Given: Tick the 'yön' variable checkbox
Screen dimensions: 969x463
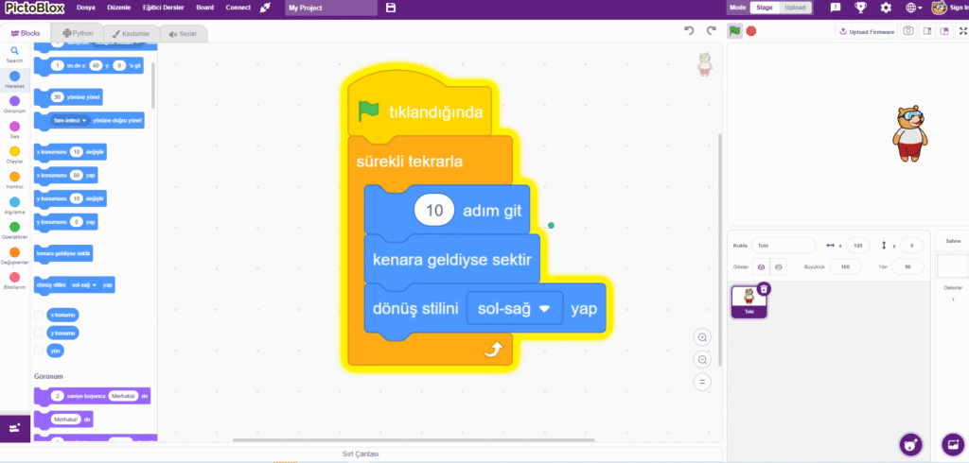Looking at the screenshot, I should click(38, 351).
